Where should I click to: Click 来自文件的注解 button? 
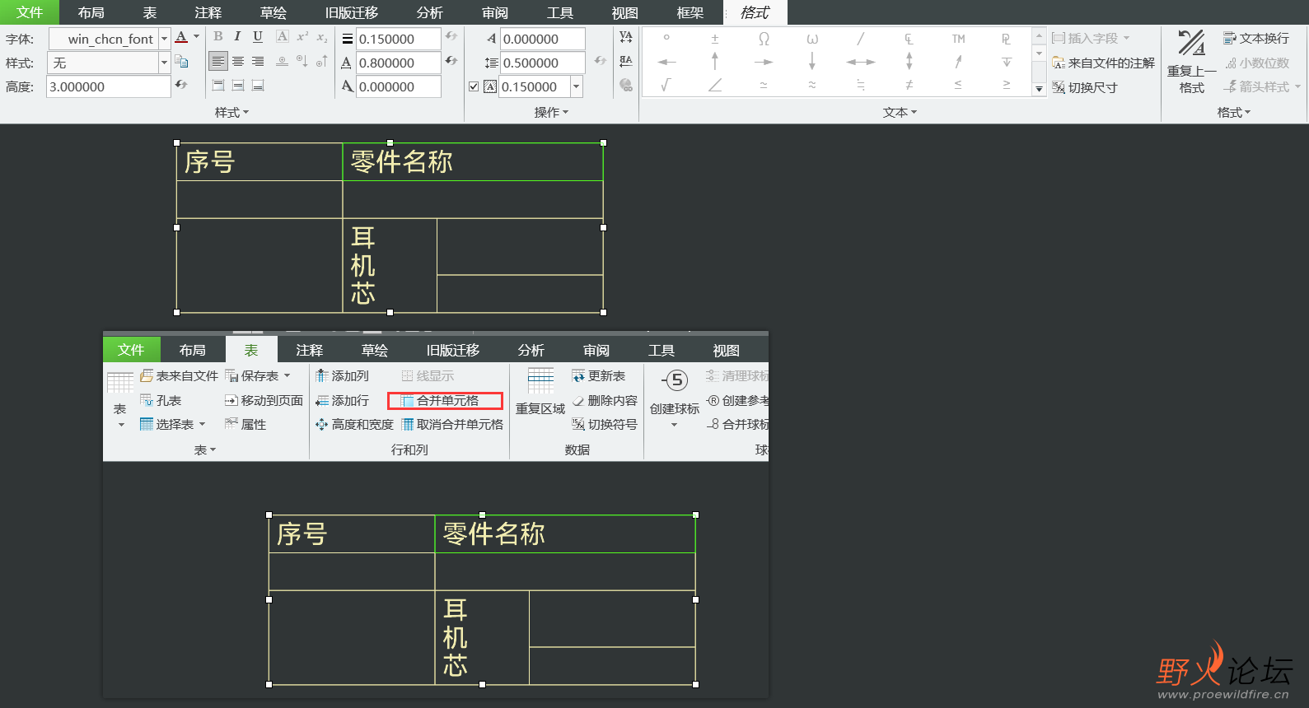1103,63
